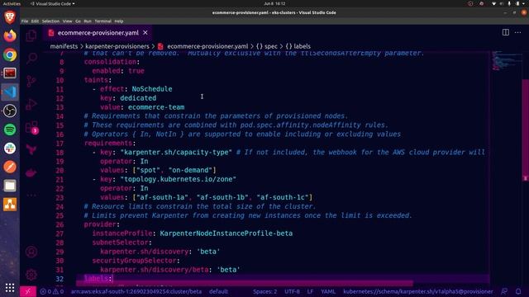Image resolution: width=529 pixels, height=297 pixels.
Task: Click line number 23 in the gutter
Action: (60, 198)
